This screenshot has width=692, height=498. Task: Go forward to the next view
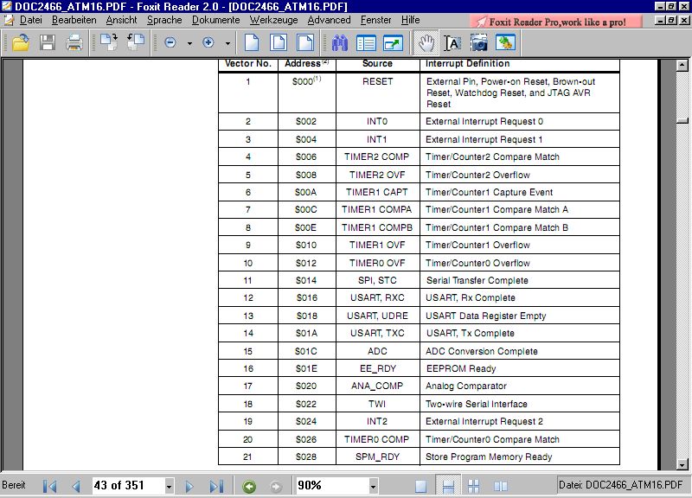[x=276, y=486]
